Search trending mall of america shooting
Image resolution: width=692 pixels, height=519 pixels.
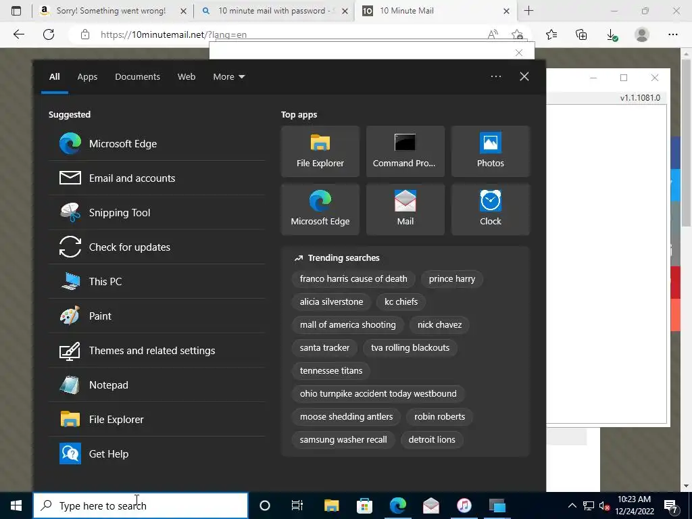(348, 324)
